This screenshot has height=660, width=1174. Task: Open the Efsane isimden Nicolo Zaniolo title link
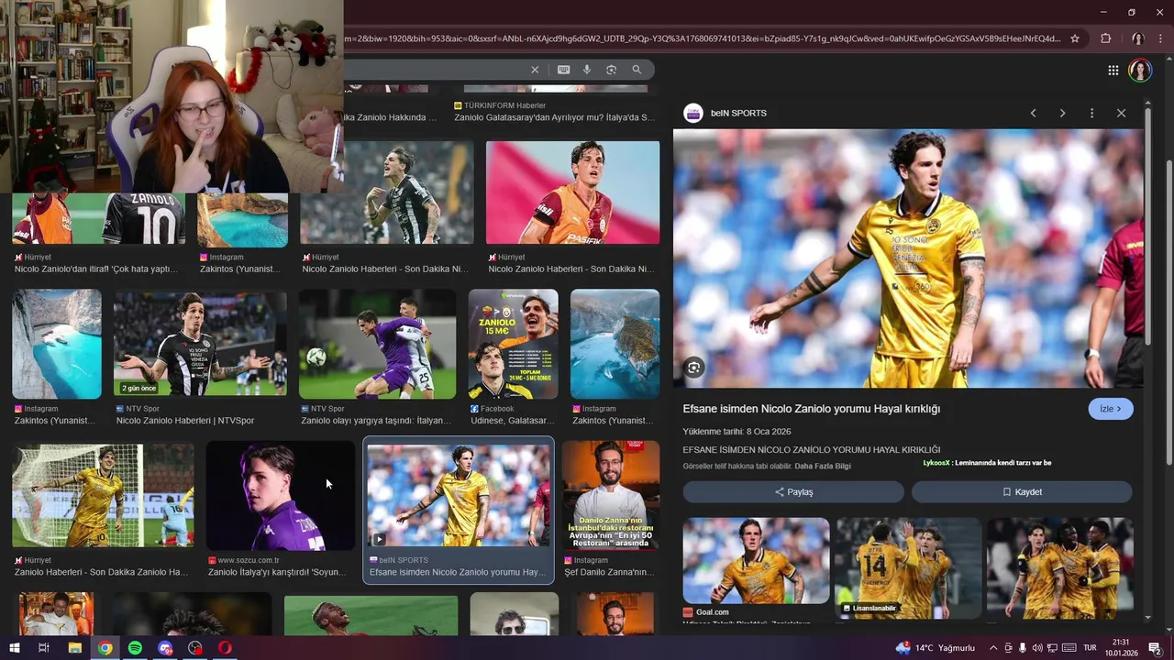811,409
